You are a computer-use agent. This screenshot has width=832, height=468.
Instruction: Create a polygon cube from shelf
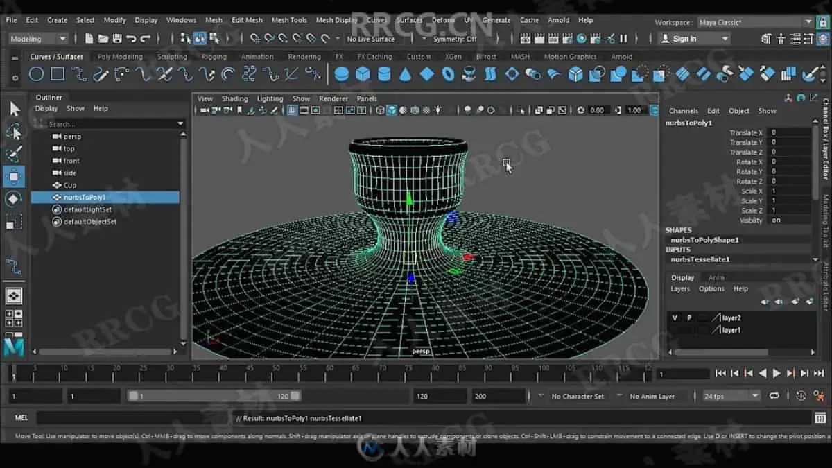pos(363,73)
